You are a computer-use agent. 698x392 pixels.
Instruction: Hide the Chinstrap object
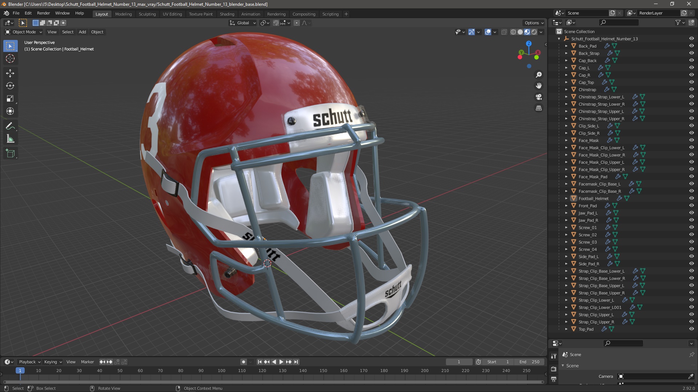[x=691, y=90]
